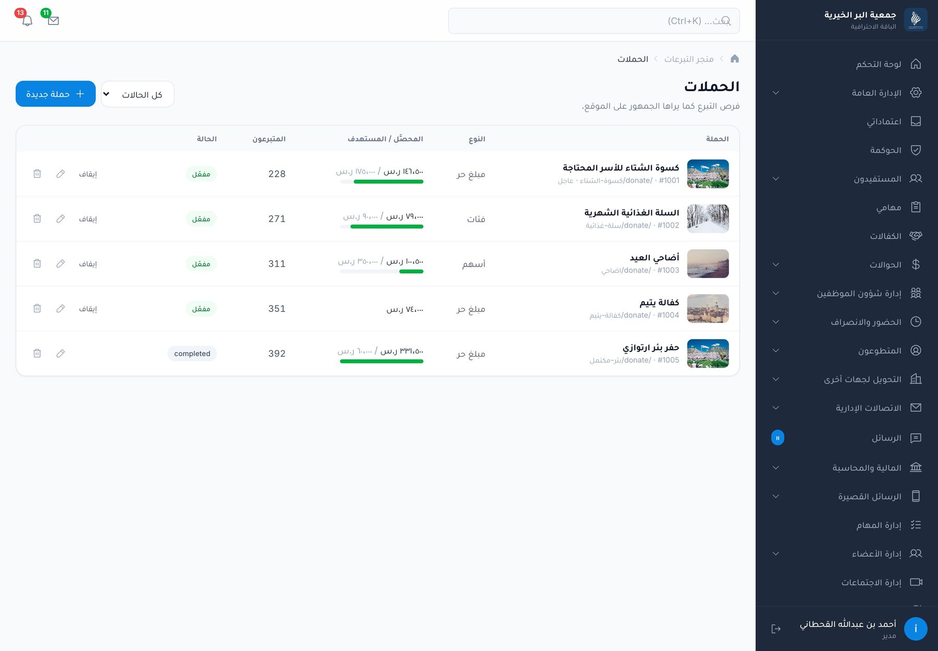Follow the متجر التبرعات breadcrumb link
Viewport: 938px width, 651px height.
click(x=689, y=59)
